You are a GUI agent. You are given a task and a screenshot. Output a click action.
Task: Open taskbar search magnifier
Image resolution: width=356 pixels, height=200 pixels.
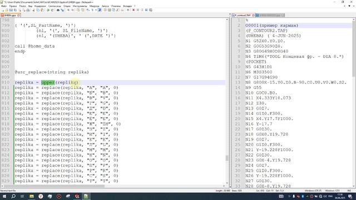tap(13, 196)
